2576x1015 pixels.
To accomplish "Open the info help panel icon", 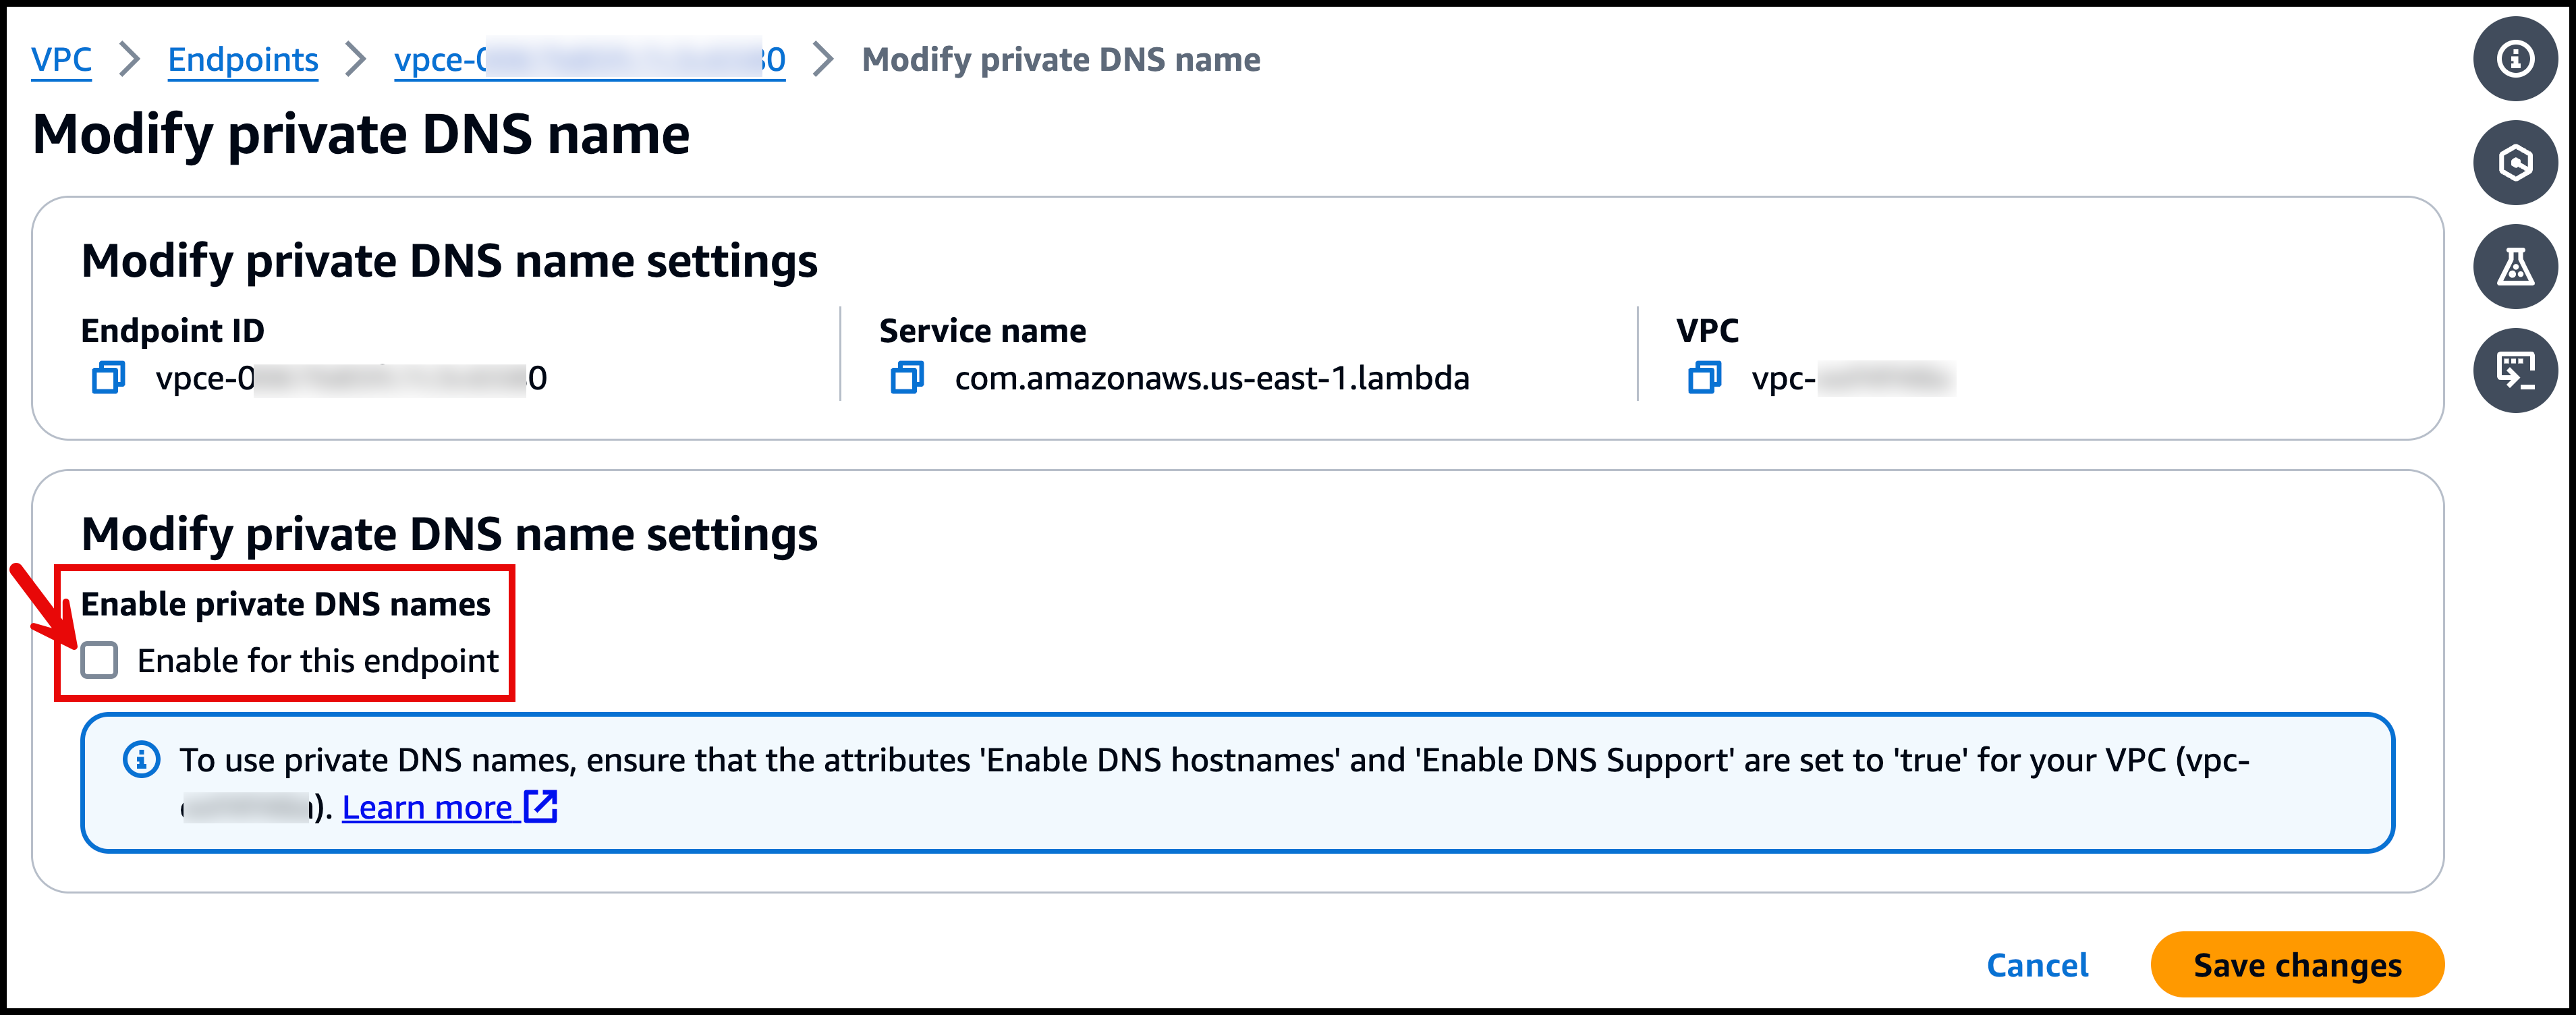I will (x=2515, y=59).
